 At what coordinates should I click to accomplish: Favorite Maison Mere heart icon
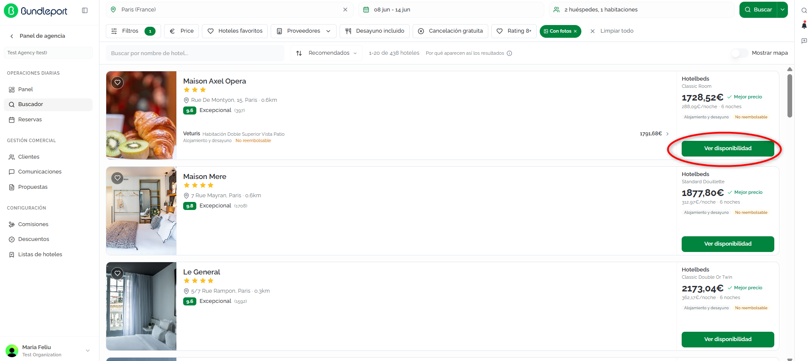click(x=117, y=178)
